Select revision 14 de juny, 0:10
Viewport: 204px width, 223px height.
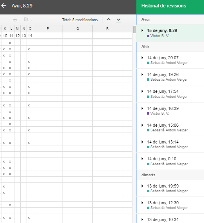click(170, 161)
